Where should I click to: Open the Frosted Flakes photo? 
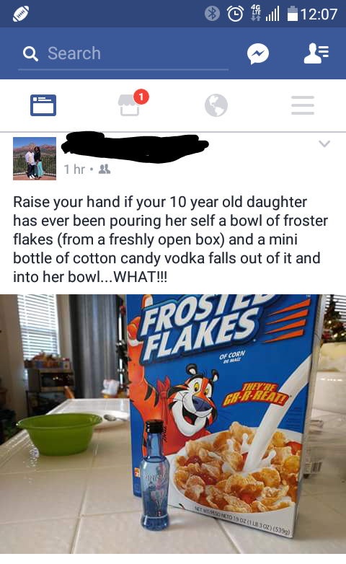click(173, 423)
